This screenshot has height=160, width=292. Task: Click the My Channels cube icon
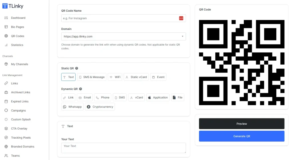(x=6, y=64)
